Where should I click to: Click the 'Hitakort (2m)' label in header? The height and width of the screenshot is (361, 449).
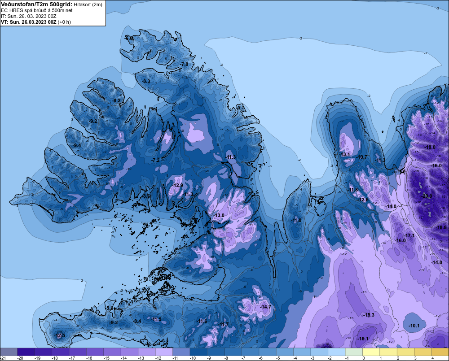click(88, 4)
